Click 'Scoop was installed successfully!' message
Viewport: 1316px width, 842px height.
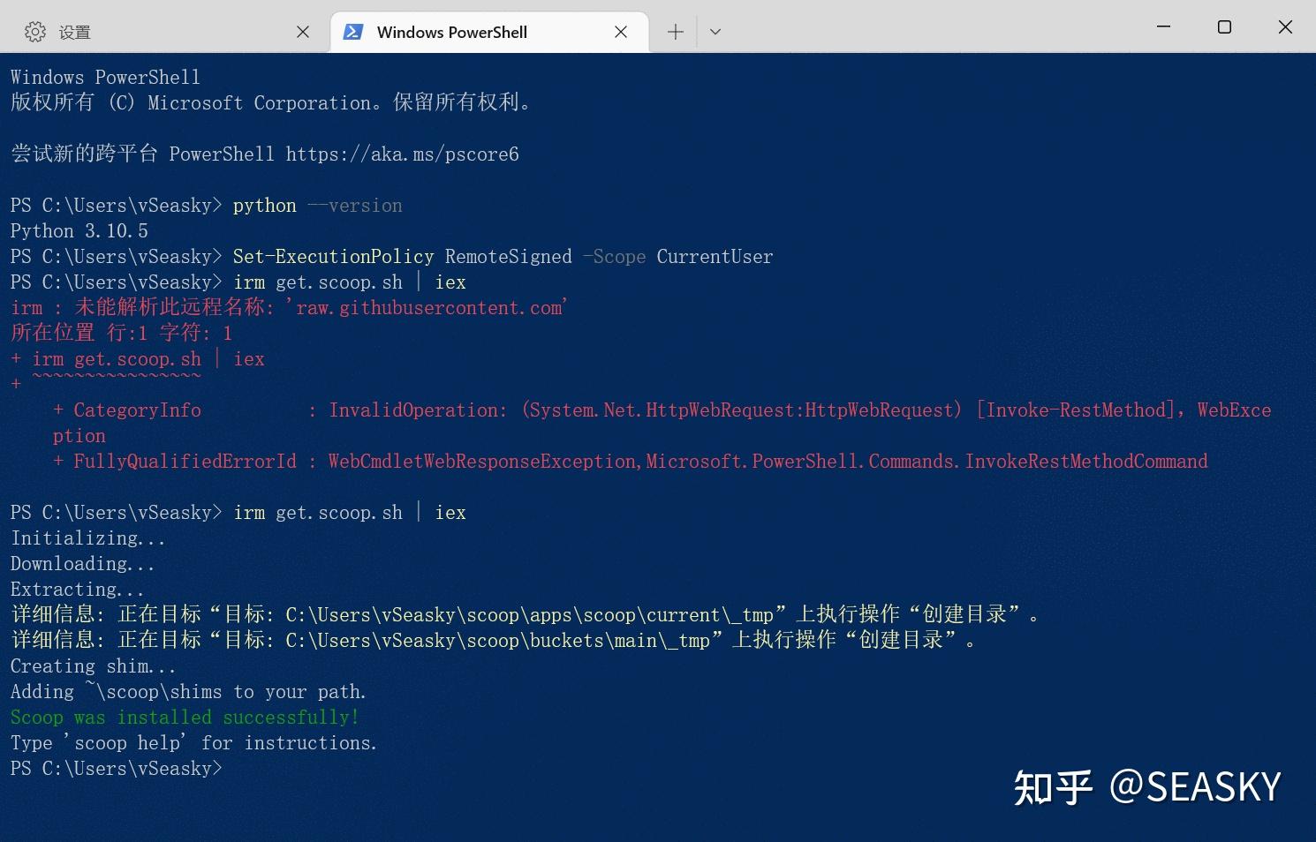coord(185,718)
